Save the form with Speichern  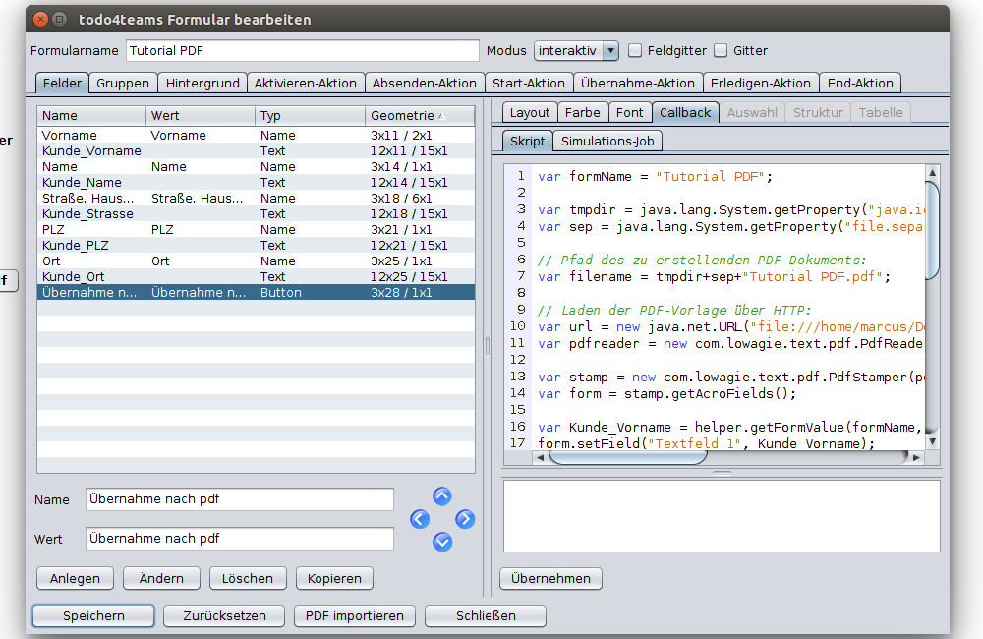click(x=93, y=615)
